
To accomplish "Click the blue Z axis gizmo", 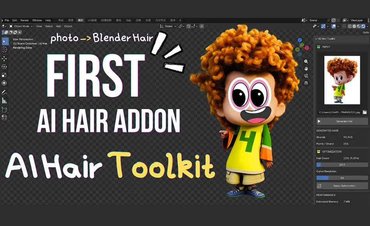I will [300, 40].
